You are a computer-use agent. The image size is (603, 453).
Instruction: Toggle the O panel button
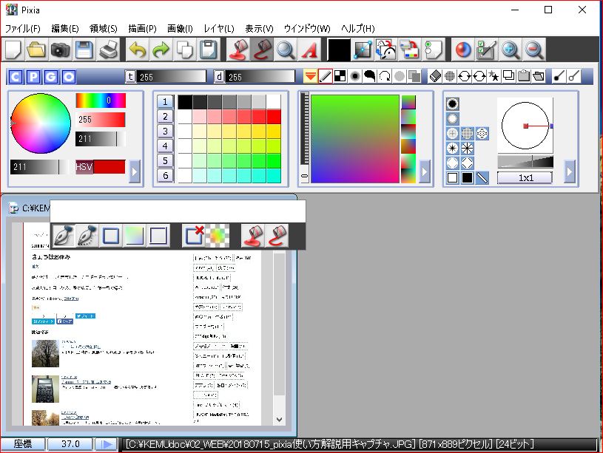pyautogui.click(x=69, y=78)
